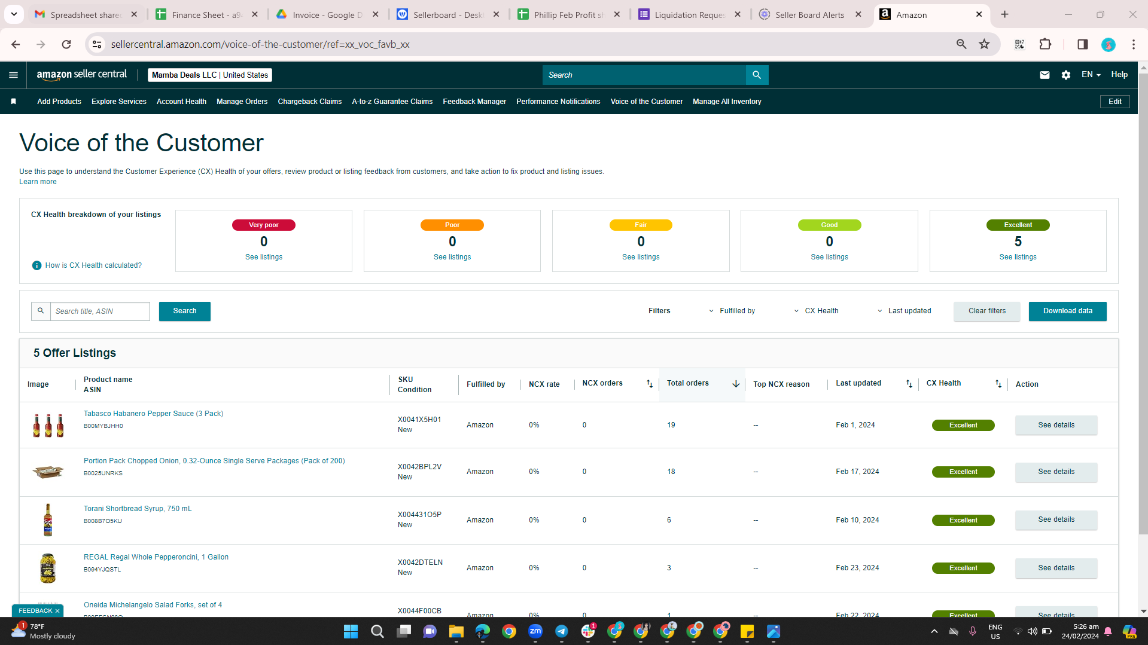
Task: Switch to the Seller Board Alerts tab
Action: click(811, 14)
